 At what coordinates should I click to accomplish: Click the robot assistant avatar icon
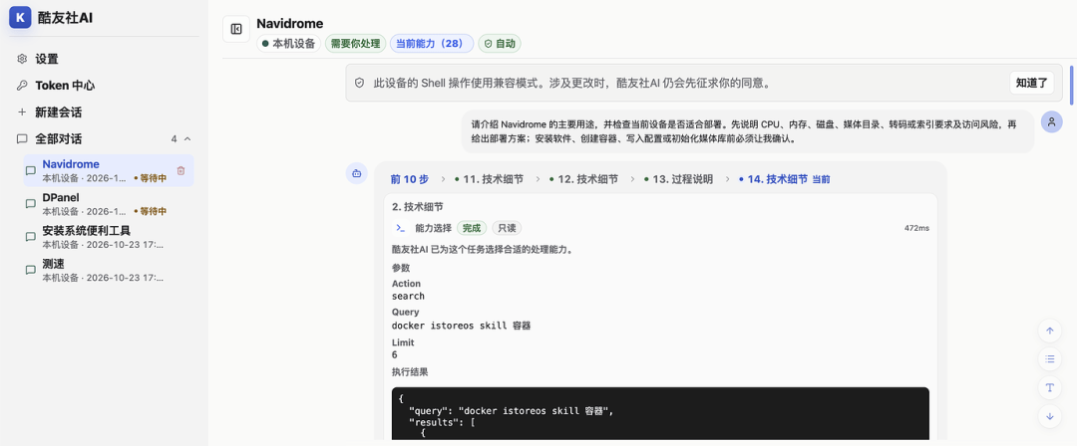pos(356,174)
